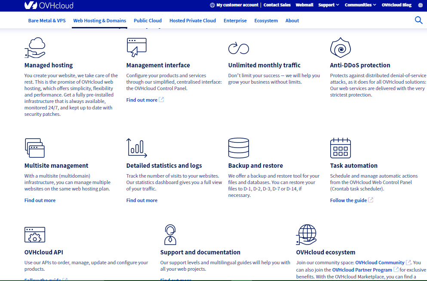Click the OVHcloud API heading
The image size is (427, 281).
[x=43, y=252]
